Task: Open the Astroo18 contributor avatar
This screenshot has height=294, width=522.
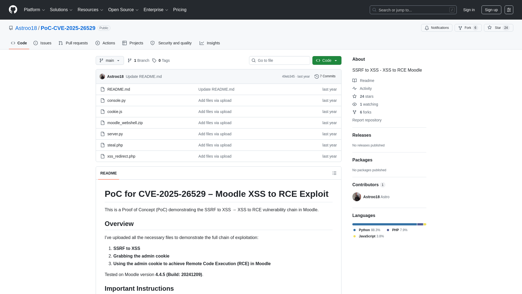Action: tap(357, 197)
